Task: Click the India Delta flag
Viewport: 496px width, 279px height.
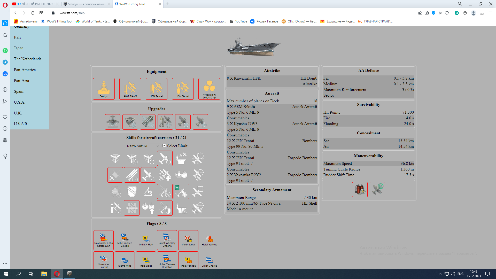Action: coord(146,260)
